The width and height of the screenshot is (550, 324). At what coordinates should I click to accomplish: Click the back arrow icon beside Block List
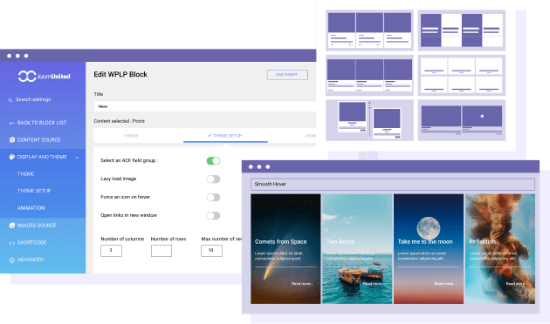point(11,123)
